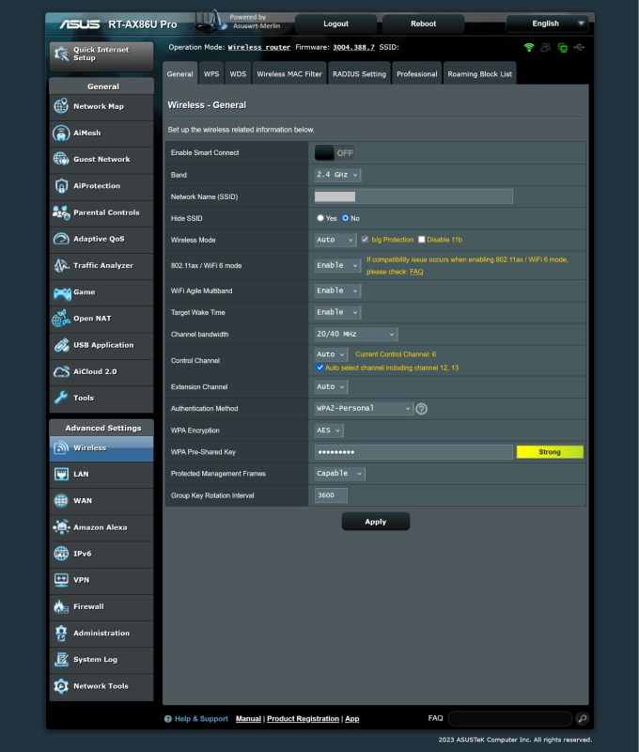The height and width of the screenshot is (752, 639).
Task: Toggle Enable Smart Connect switch
Action: click(335, 153)
